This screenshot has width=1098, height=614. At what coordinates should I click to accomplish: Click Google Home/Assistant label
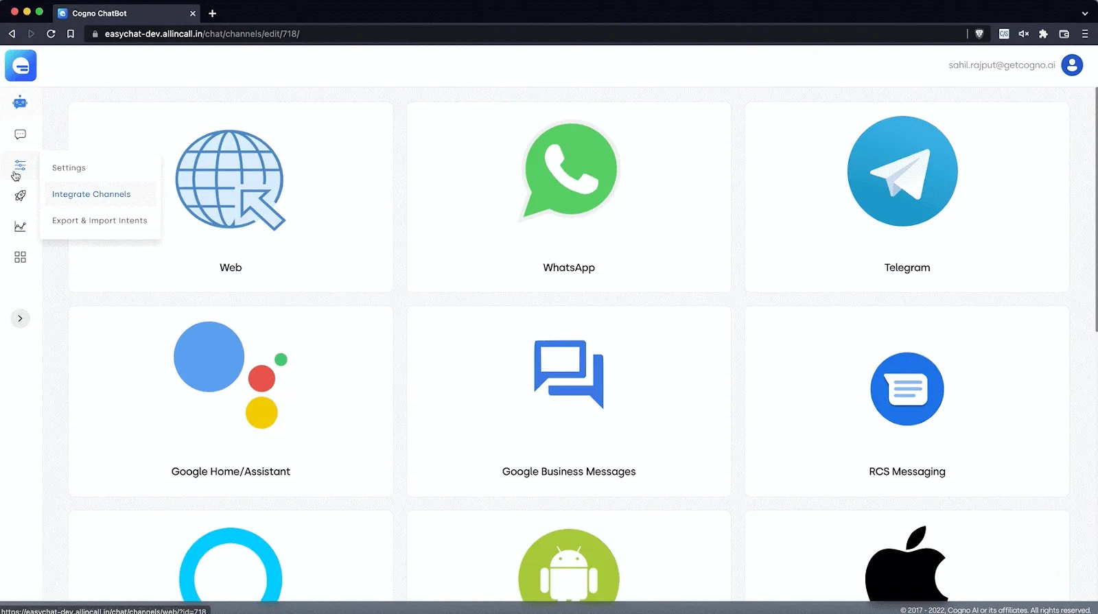pos(231,471)
